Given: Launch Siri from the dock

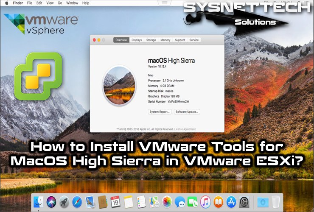Looking at the screenshot, I should point(51,202).
